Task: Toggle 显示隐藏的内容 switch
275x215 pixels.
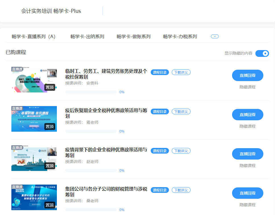Action: tap(262, 53)
